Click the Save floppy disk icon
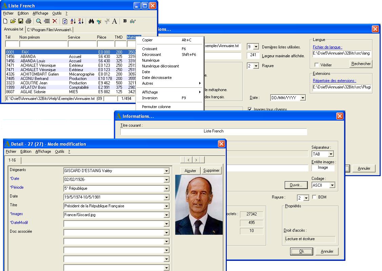 [21, 21]
